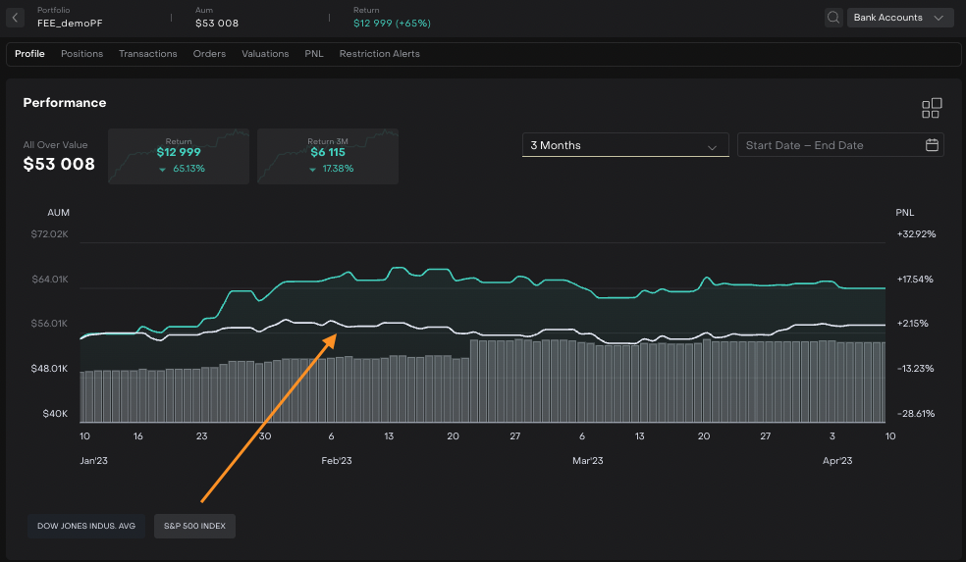The image size is (966, 562).
Task: Click the dashboard layout grid icon
Action: point(931,108)
